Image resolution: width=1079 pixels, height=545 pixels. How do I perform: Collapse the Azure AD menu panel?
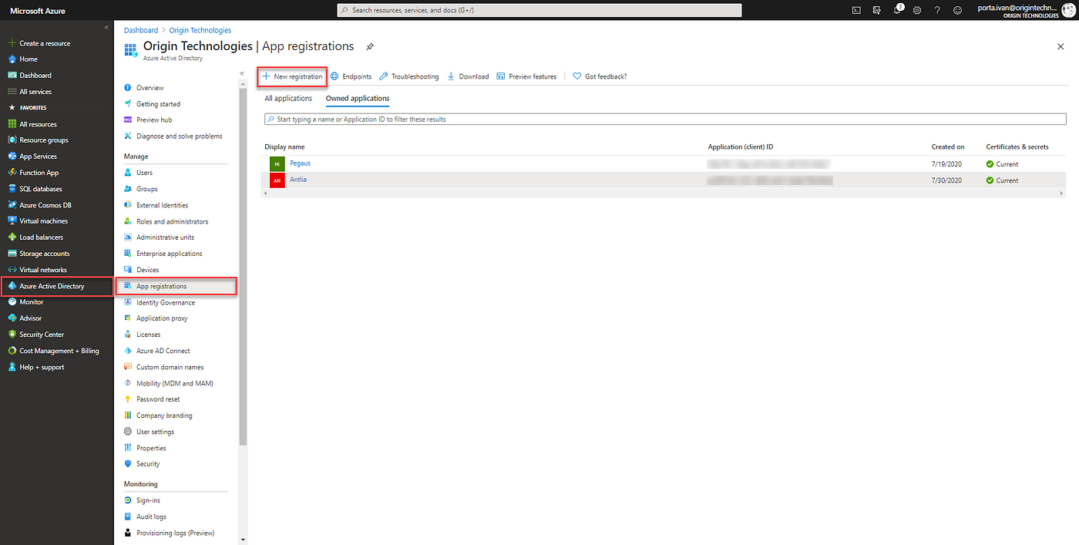(x=241, y=72)
